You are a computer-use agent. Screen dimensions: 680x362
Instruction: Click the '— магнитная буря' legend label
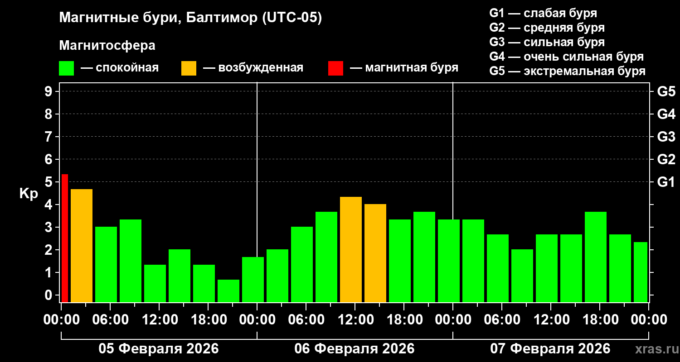coord(404,68)
